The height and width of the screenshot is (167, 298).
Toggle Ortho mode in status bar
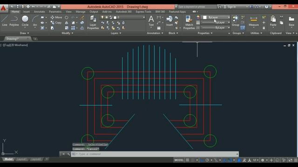pos(202,160)
